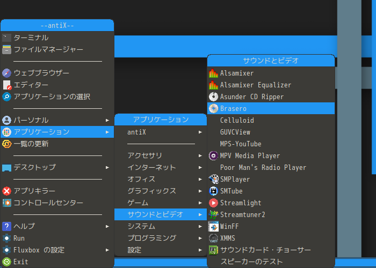Viewport: 376px width, 268px height.
Task: Click the web browser compass icon
Action: pyautogui.click(x=6, y=73)
